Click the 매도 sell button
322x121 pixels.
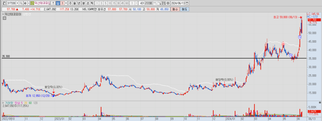click(184, 9)
